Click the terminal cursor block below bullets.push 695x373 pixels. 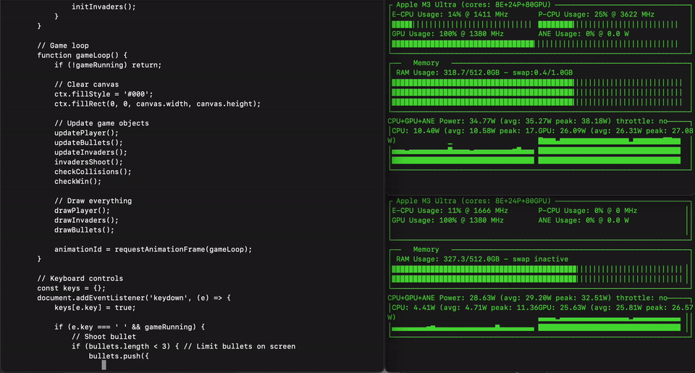104,365
